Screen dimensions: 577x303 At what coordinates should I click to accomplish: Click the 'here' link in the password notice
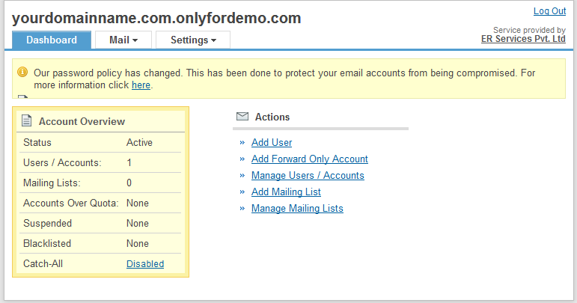[141, 85]
